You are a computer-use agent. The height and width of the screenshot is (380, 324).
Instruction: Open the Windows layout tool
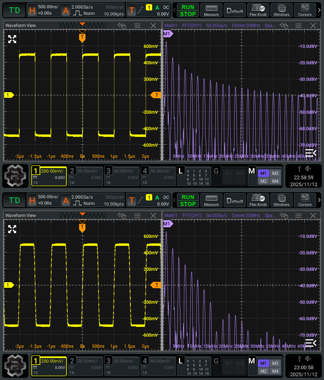pos(281,10)
